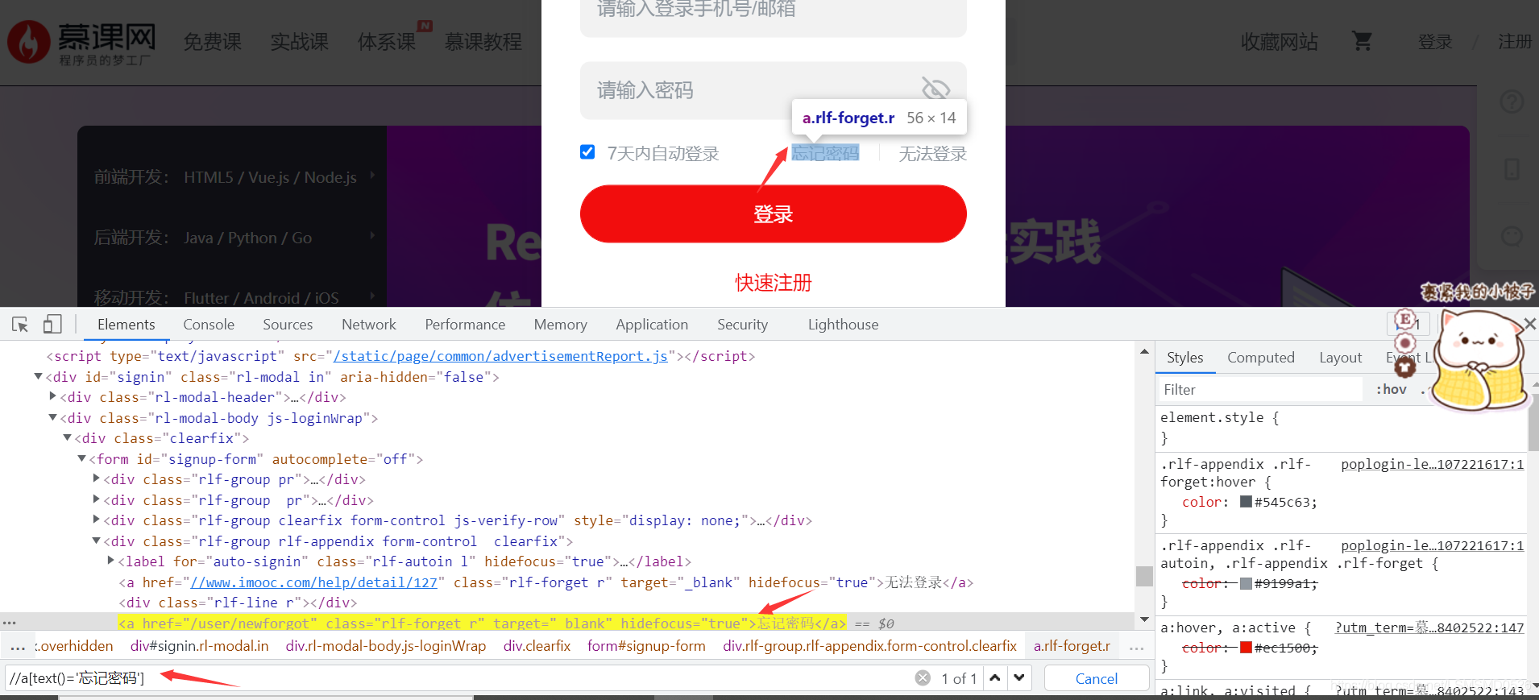Image resolution: width=1539 pixels, height=700 pixels.
Task: Click 收藏网站 in the header
Action: (1280, 42)
